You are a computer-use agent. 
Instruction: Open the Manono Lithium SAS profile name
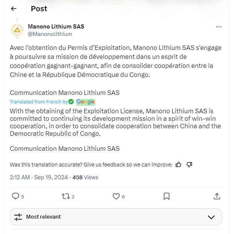(x=56, y=27)
